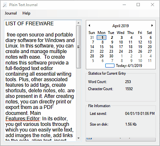Pick April 28 on the calendar
Screen dimensions: 160x146
tap(92, 56)
